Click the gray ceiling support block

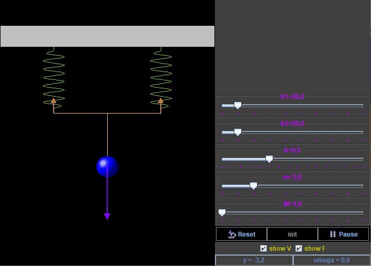point(107,36)
